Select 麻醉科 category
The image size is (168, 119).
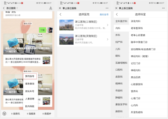[121, 112]
